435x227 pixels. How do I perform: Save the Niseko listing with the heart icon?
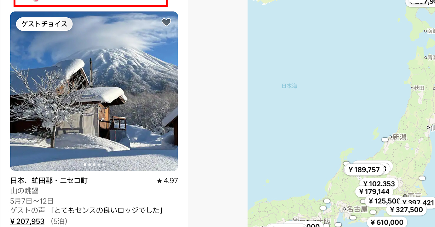pyautogui.click(x=166, y=22)
